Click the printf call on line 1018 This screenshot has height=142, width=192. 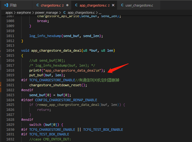(35, 71)
